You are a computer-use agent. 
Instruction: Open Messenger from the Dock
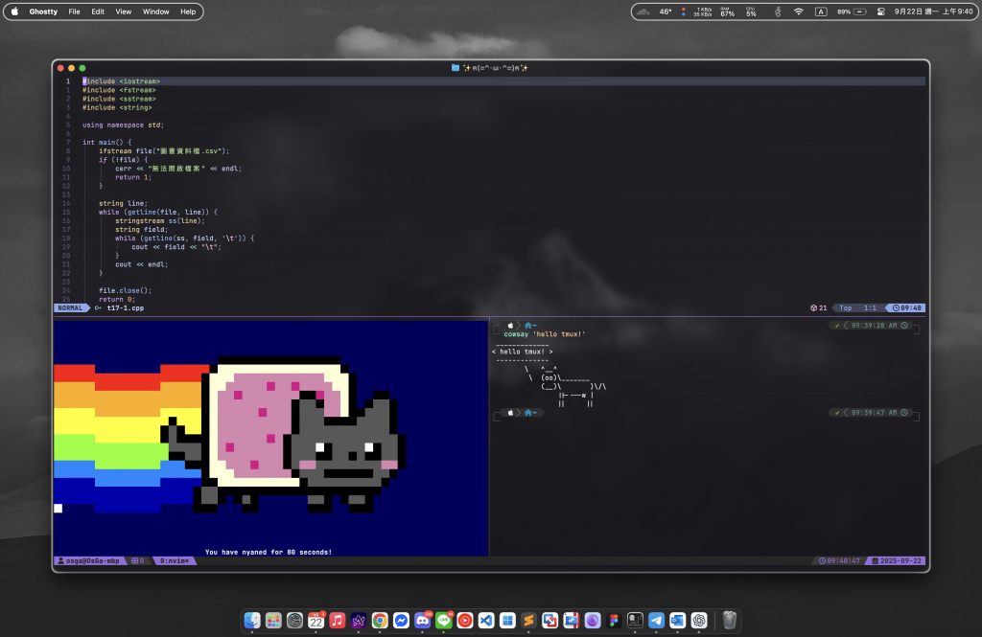tap(402, 620)
